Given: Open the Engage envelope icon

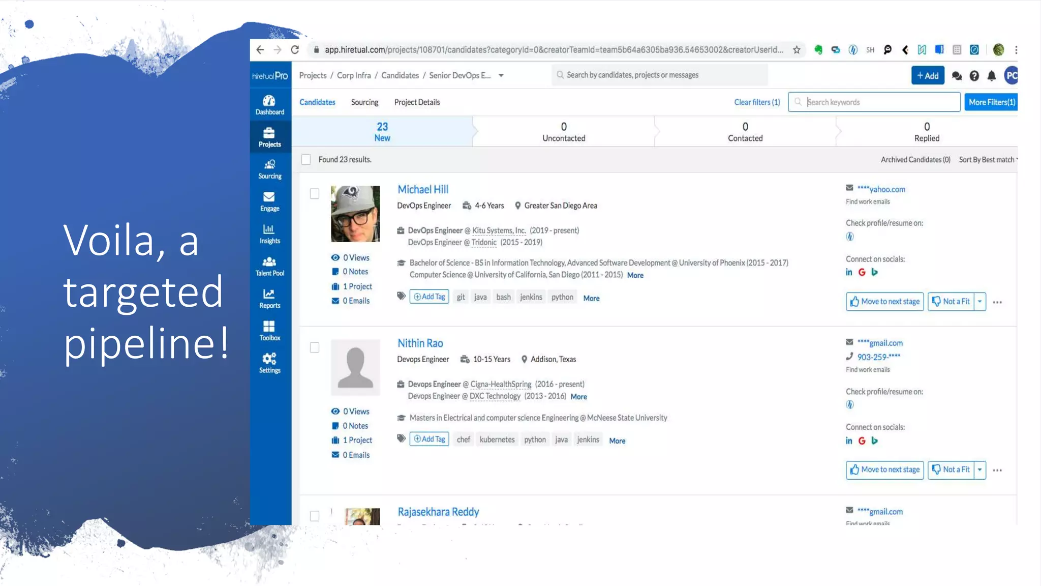Looking at the screenshot, I should coord(269,201).
